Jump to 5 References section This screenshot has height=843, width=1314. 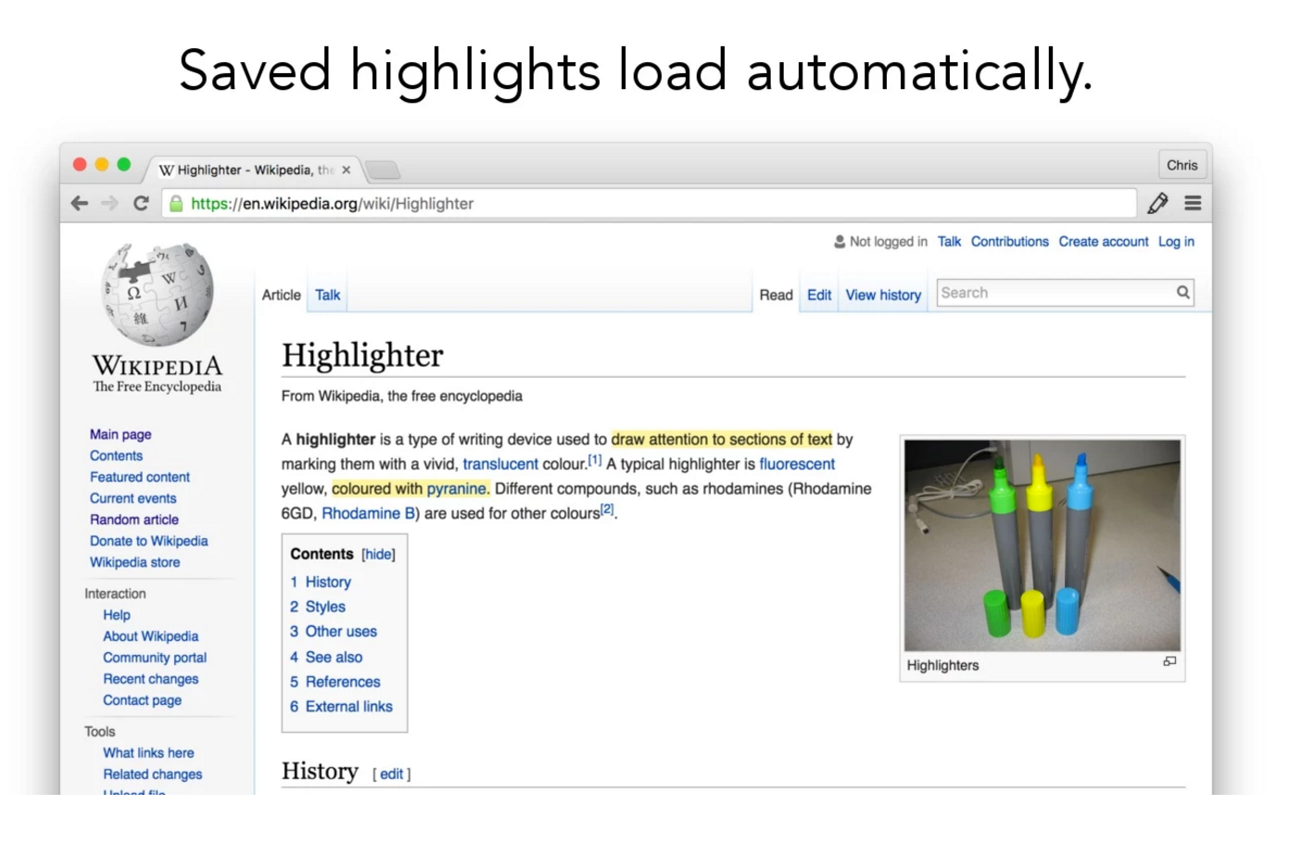pyautogui.click(x=335, y=682)
